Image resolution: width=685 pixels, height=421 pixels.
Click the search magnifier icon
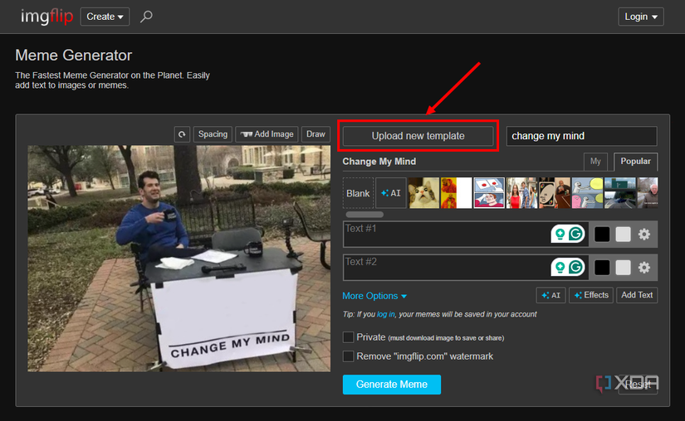146,17
